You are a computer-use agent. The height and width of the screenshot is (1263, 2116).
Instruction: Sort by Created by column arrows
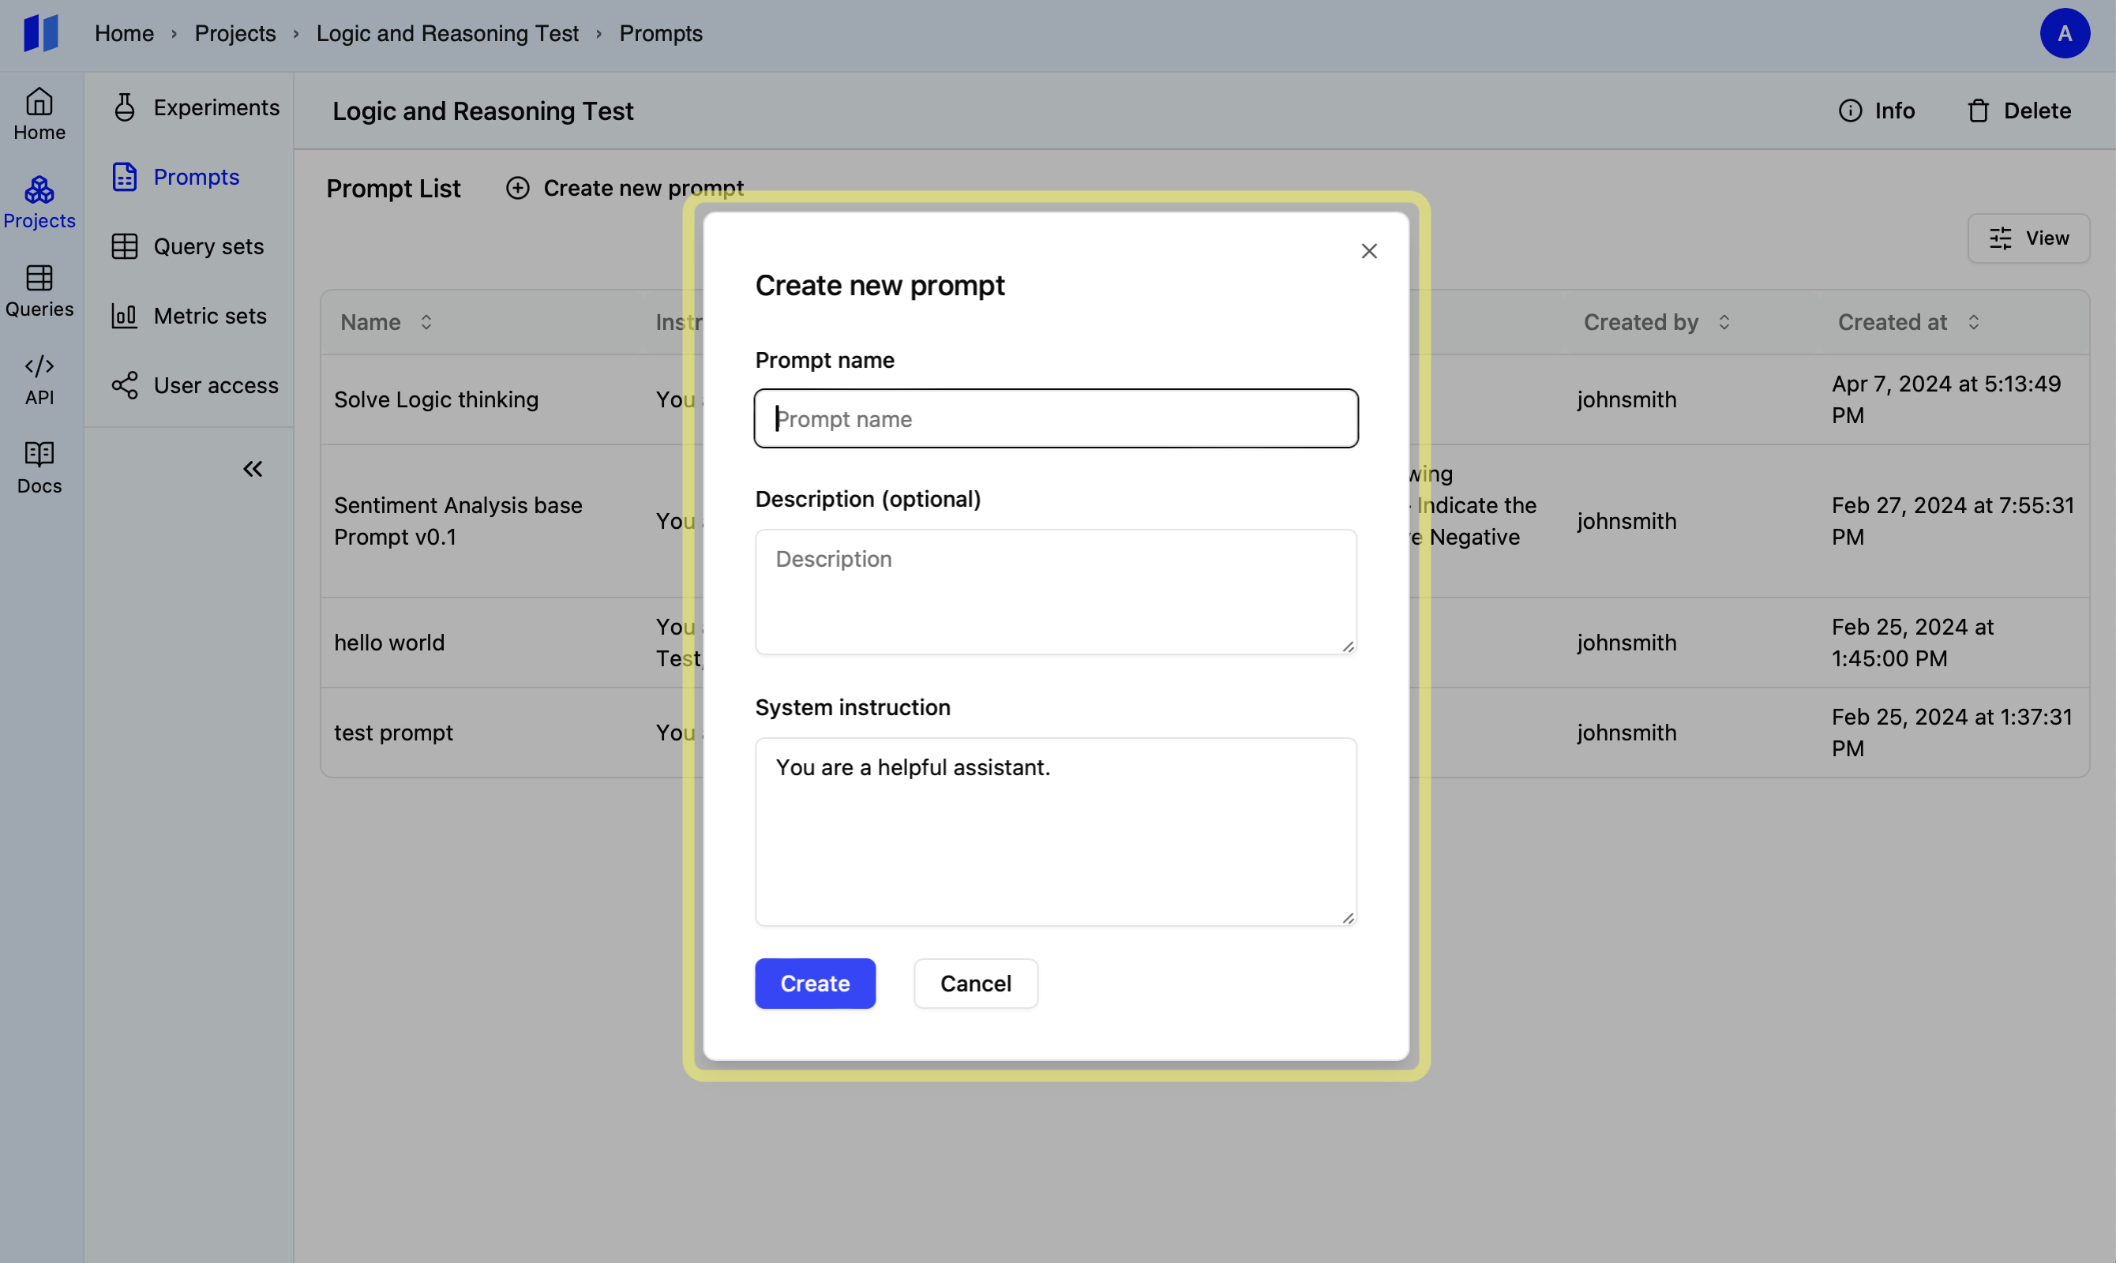coord(1724,323)
